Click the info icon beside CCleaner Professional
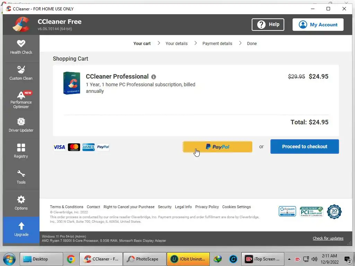This screenshot has width=355, height=266. pyautogui.click(x=154, y=77)
